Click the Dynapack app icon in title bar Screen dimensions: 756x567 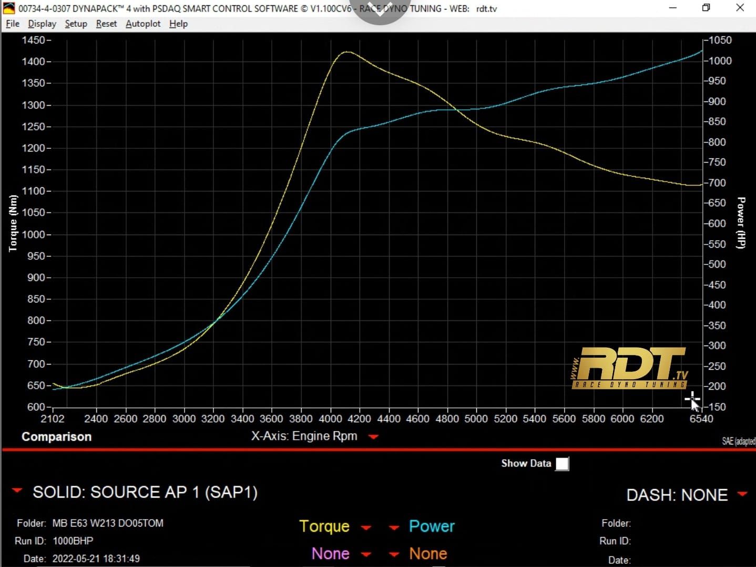point(9,8)
